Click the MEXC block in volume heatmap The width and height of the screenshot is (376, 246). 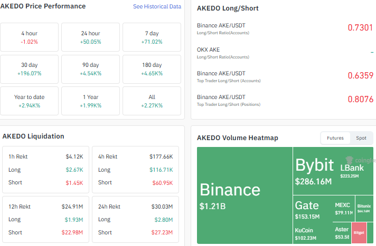click(343, 209)
